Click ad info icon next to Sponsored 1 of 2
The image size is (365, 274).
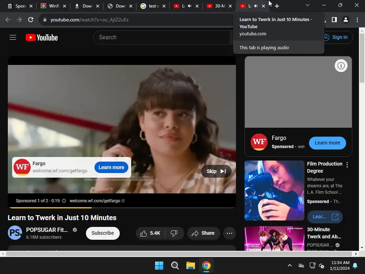(64, 201)
